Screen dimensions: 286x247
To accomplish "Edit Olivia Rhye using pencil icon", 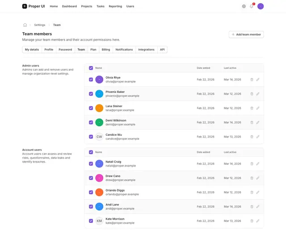I will [258, 80].
